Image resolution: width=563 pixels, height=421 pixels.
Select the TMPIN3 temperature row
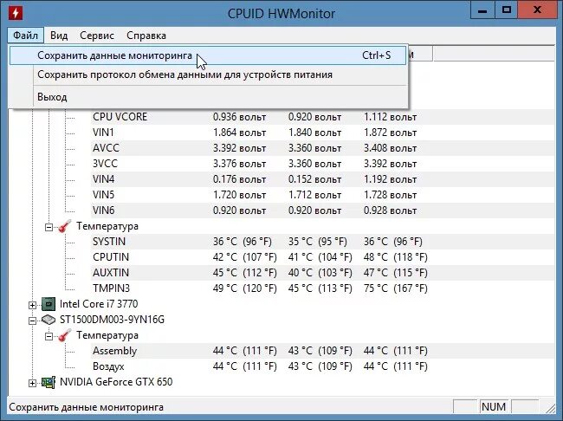tap(322, 288)
